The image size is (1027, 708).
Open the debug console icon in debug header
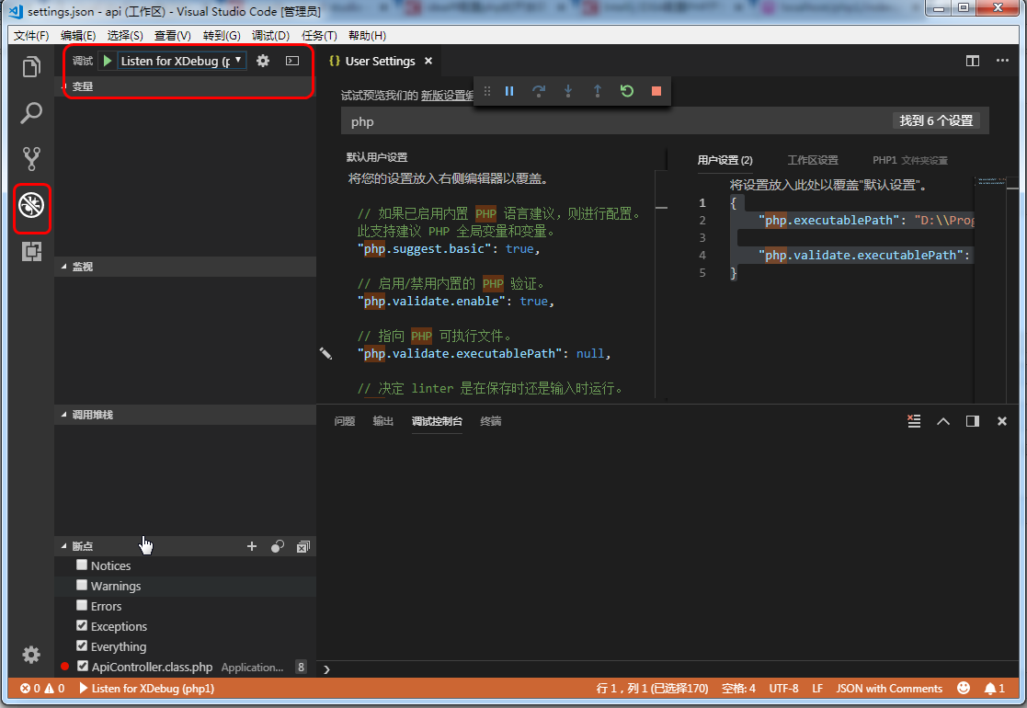tap(292, 61)
